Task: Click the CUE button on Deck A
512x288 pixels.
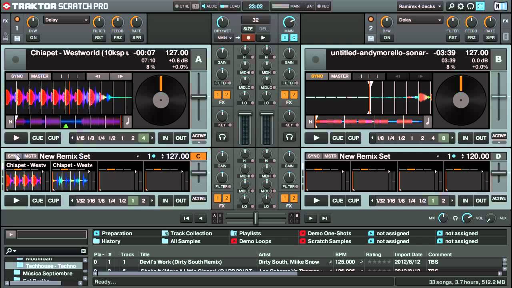Action: pyautogui.click(x=38, y=138)
